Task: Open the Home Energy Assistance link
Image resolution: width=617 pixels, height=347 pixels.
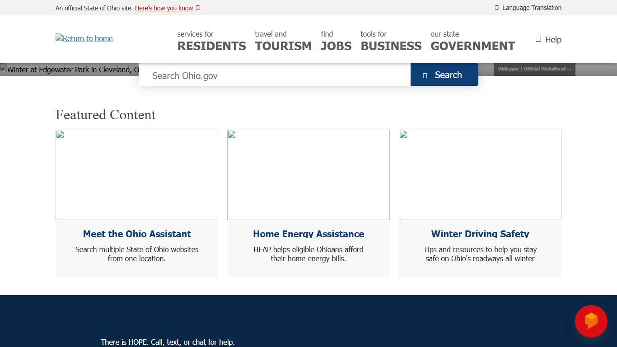Action: (308, 234)
